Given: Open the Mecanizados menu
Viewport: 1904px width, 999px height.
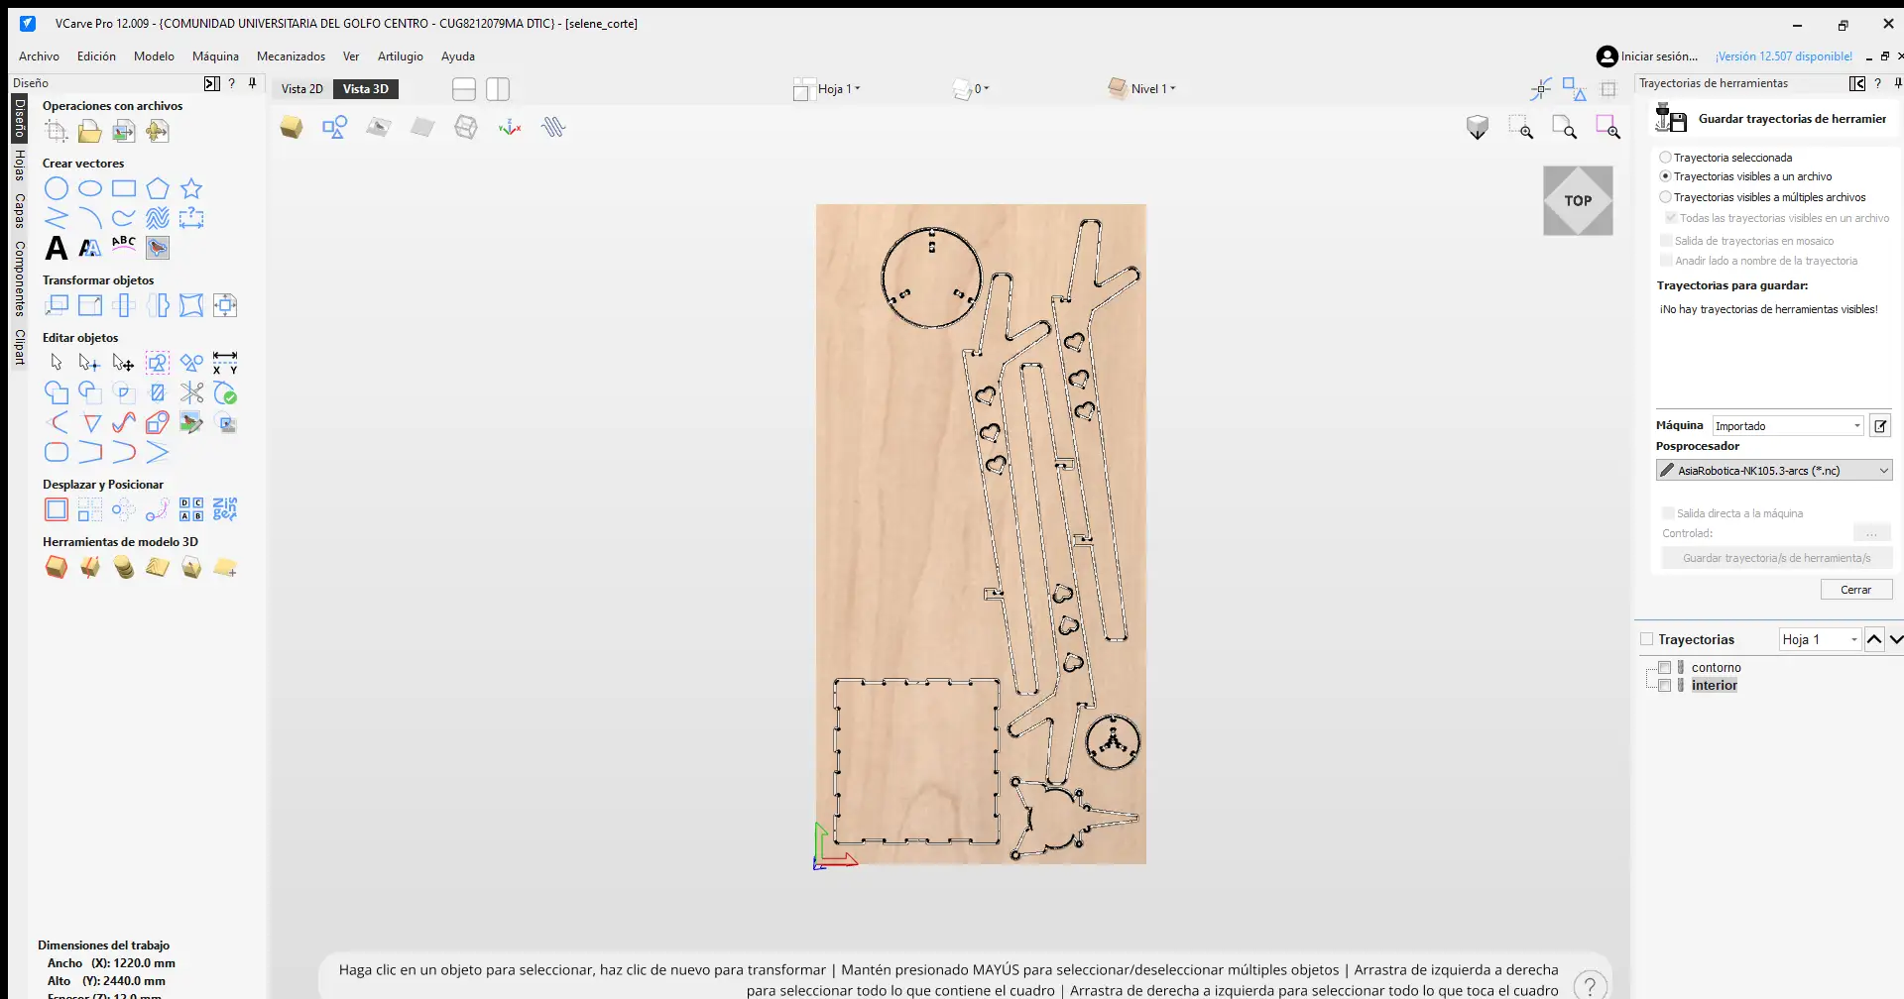Looking at the screenshot, I should tap(291, 56).
